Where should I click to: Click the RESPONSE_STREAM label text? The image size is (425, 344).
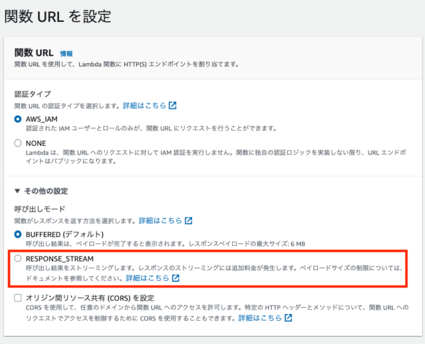coord(60,258)
